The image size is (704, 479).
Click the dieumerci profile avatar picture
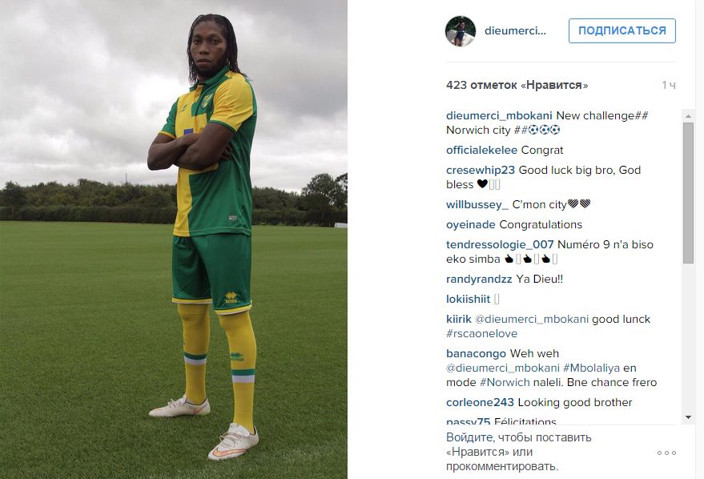tap(461, 31)
